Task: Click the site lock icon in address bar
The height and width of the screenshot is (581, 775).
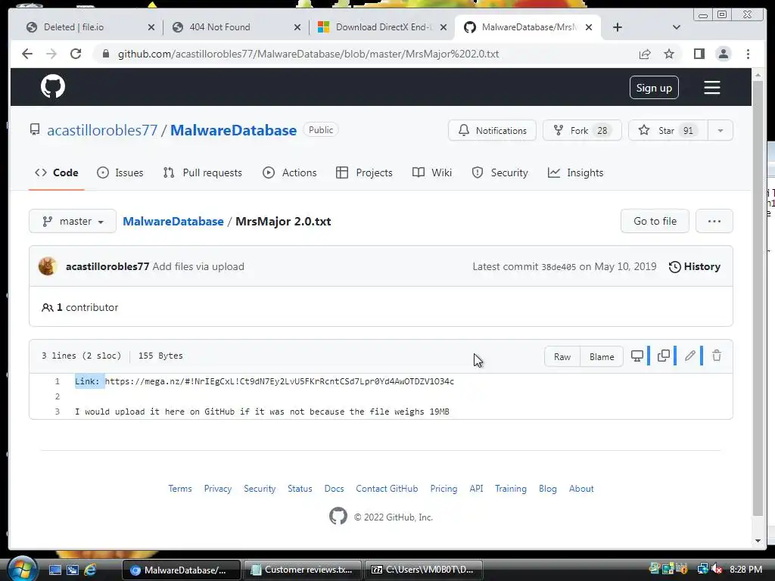Action: point(105,54)
